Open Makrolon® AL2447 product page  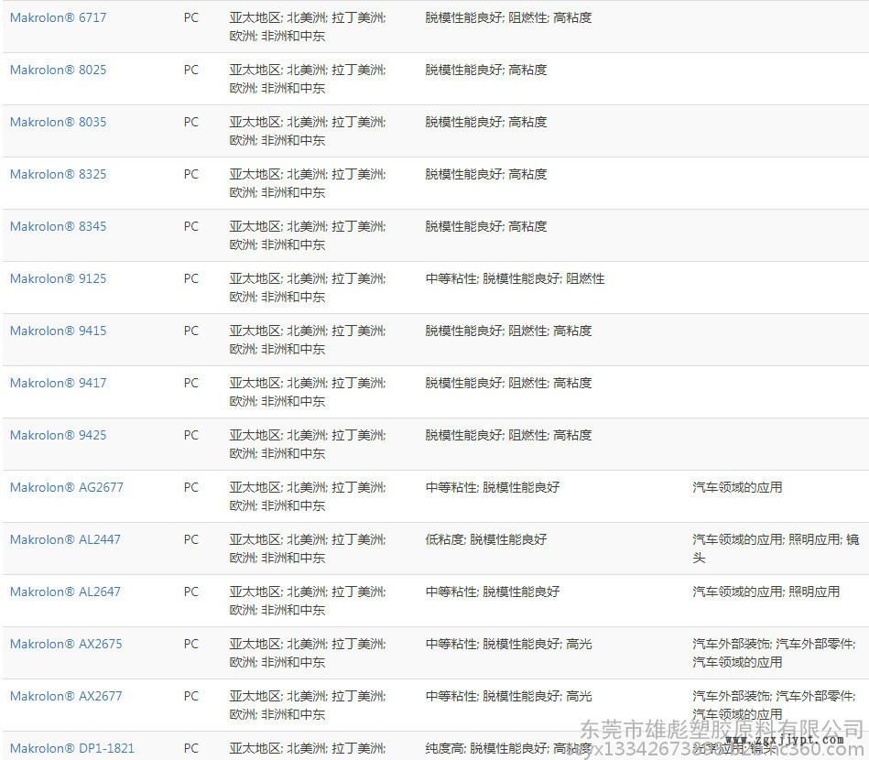point(65,539)
